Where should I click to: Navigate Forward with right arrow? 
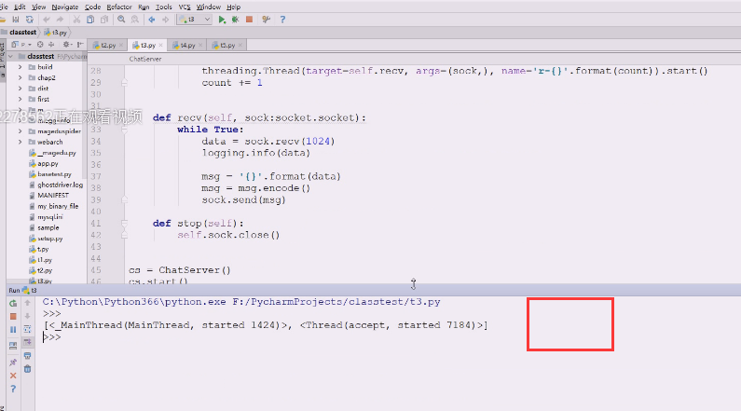tap(165, 20)
